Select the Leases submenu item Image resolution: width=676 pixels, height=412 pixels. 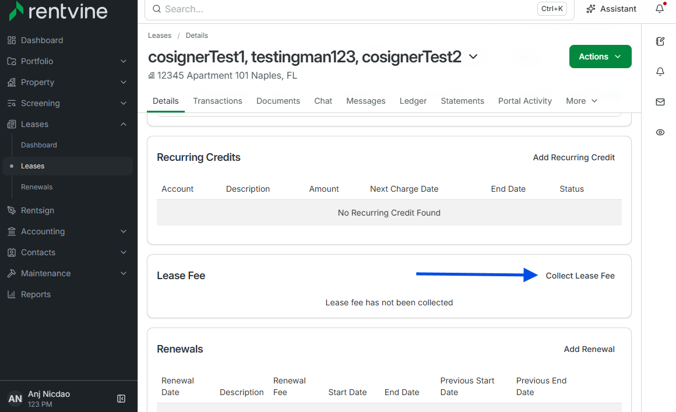67,166
